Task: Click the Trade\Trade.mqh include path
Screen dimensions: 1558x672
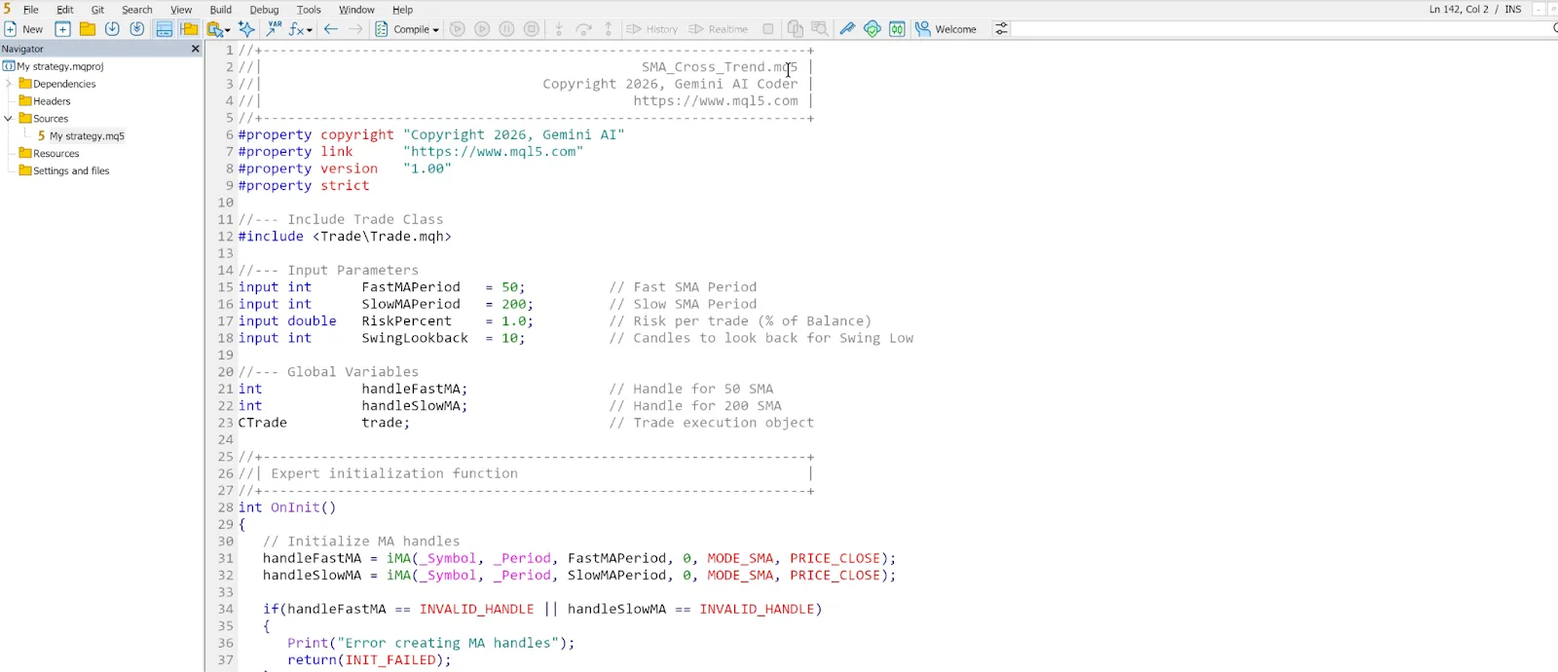Action: [382, 237]
